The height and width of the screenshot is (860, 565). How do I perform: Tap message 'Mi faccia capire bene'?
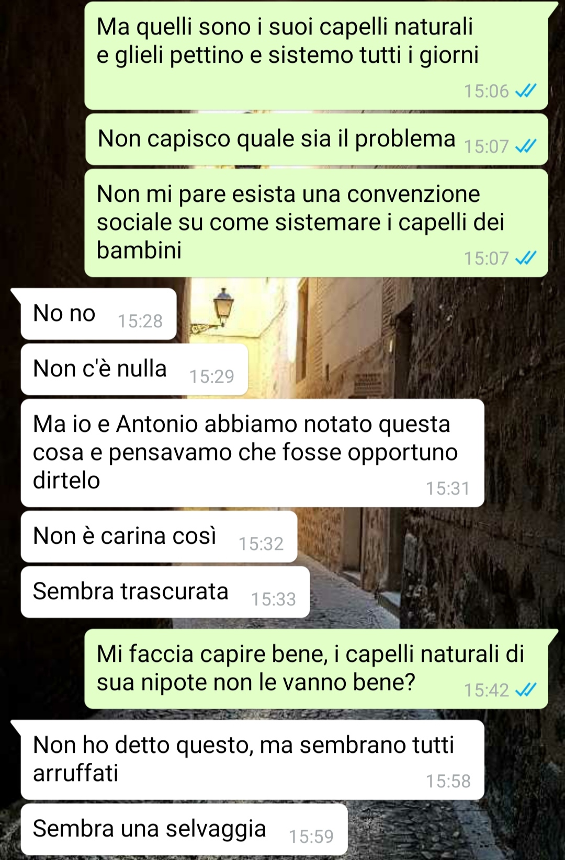tap(317, 669)
